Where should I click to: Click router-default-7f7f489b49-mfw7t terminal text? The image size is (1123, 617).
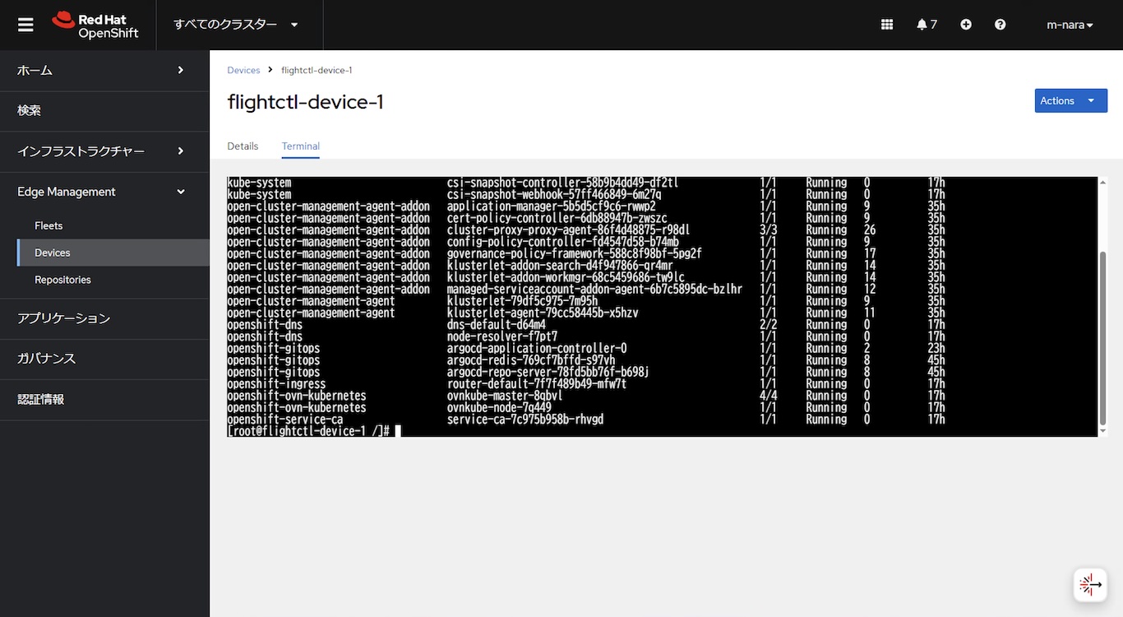pyautogui.click(x=537, y=383)
